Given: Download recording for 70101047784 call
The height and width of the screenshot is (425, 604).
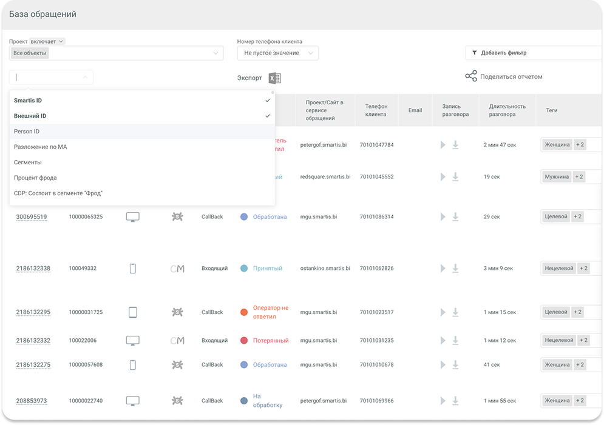Looking at the screenshot, I should pos(455,145).
